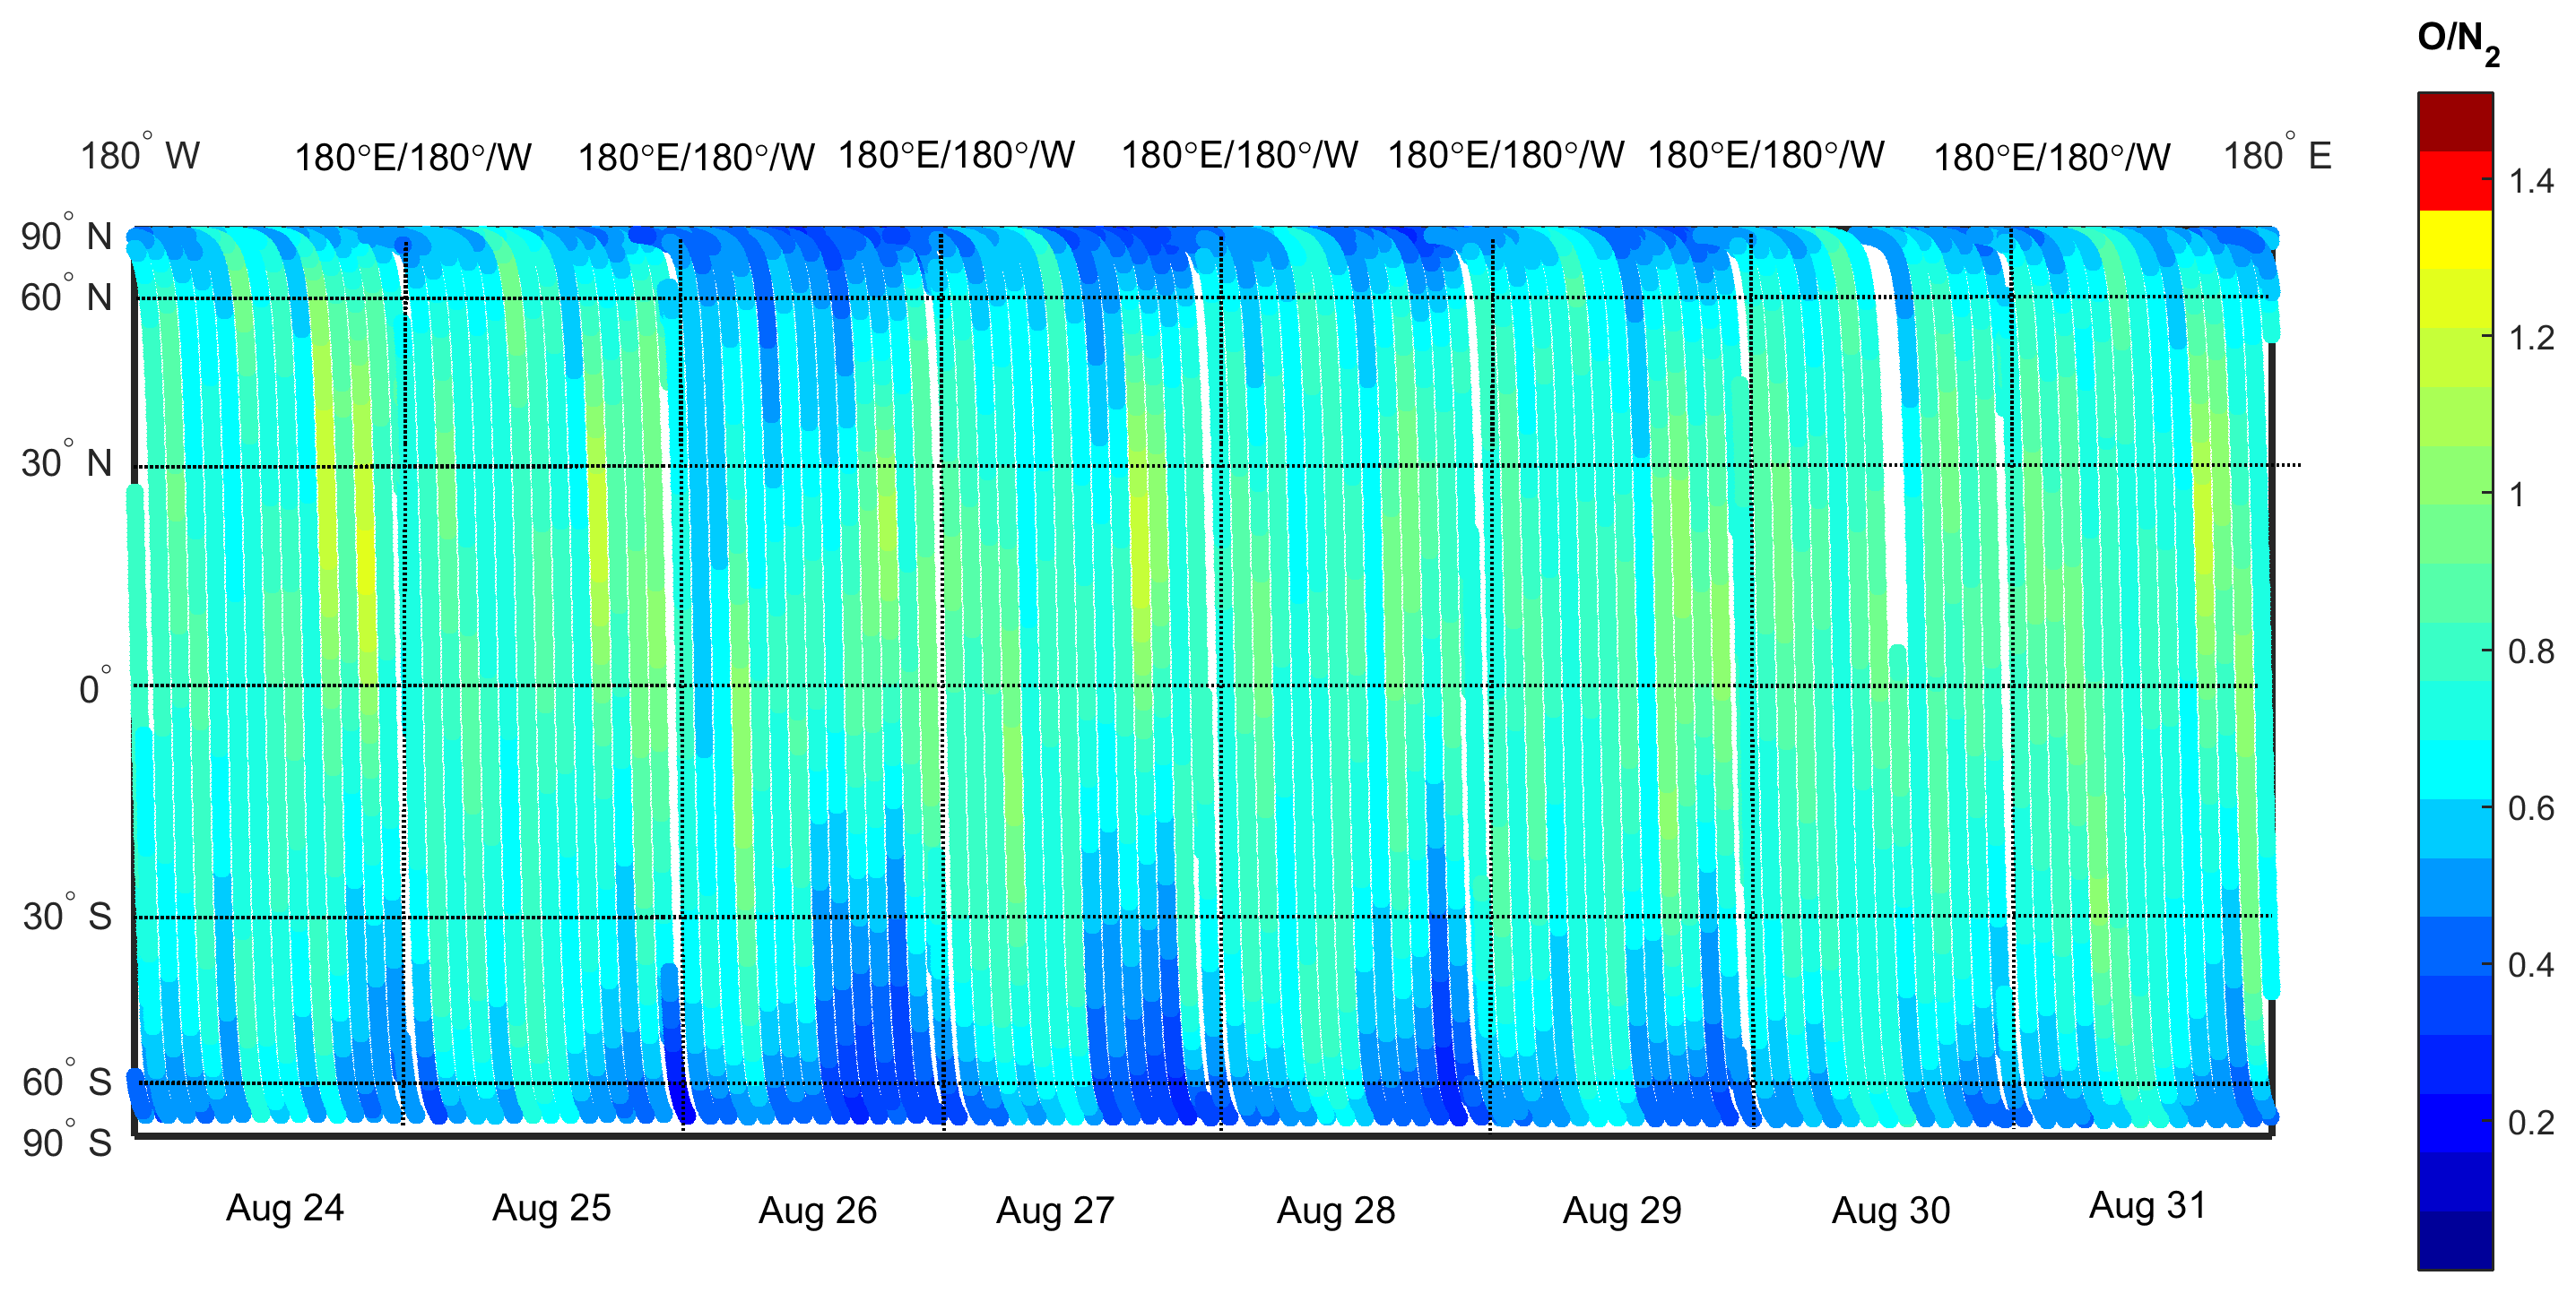Click the 90° N latitude label
The height and width of the screenshot is (1293, 2576).
click(66, 236)
